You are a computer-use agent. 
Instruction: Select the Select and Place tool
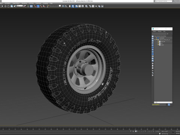15,6
